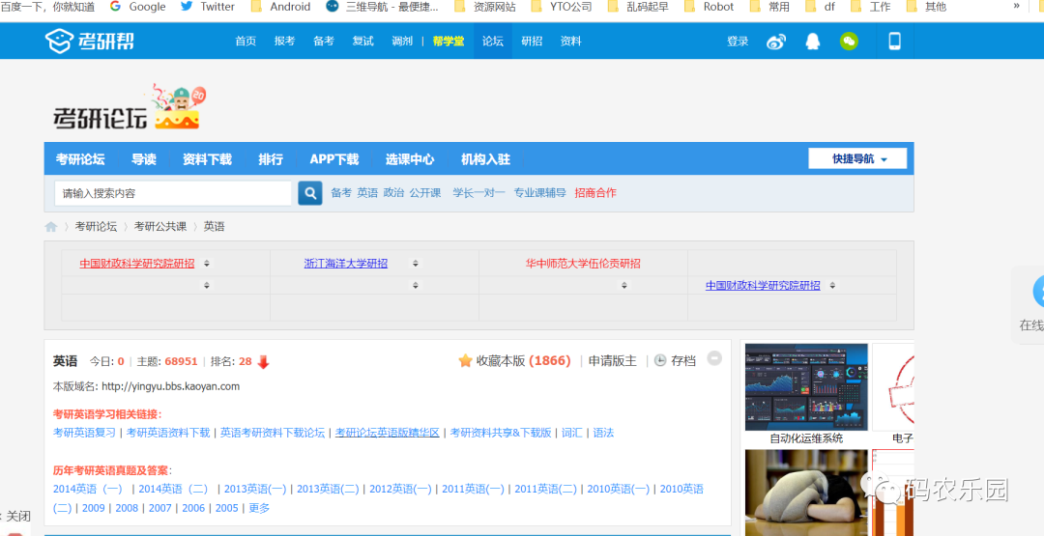Screen dimensions: 1044x536
Task: Click the 招商合作 red link
Action: pyautogui.click(x=595, y=193)
